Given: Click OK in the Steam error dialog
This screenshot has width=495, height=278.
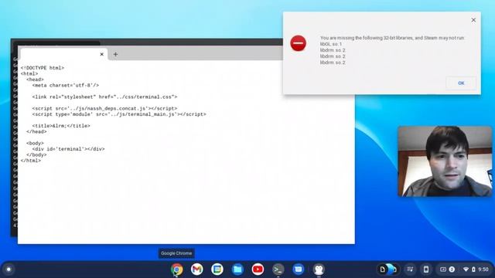Looking at the screenshot, I should coord(461,83).
